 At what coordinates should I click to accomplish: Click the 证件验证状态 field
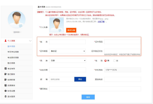pos(122,51)
